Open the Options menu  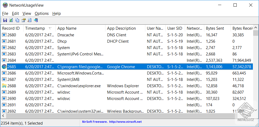[x=42, y=14]
